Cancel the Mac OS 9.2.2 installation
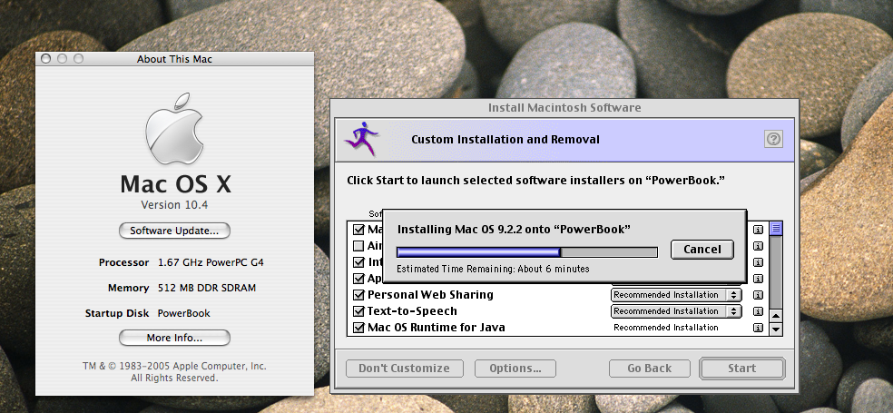The height and width of the screenshot is (413, 893). [x=702, y=250]
